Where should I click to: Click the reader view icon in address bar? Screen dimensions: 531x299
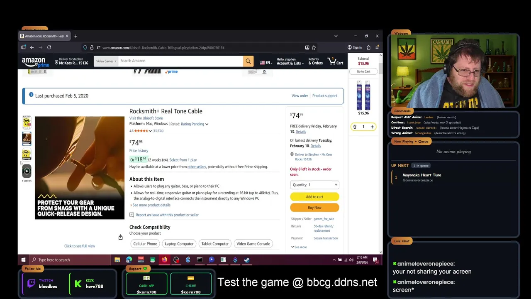(x=307, y=47)
